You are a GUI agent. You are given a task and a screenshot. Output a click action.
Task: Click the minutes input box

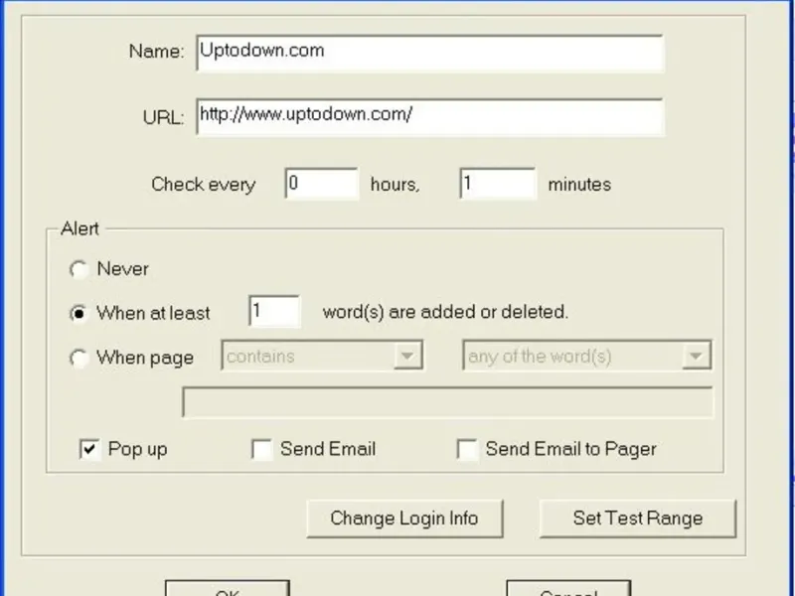click(498, 184)
